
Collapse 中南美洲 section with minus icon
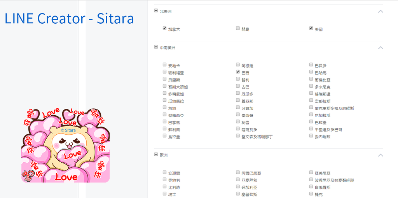156,47
